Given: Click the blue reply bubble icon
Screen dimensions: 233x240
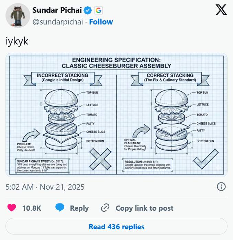Looking at the screenshot, I should [60, 208].
